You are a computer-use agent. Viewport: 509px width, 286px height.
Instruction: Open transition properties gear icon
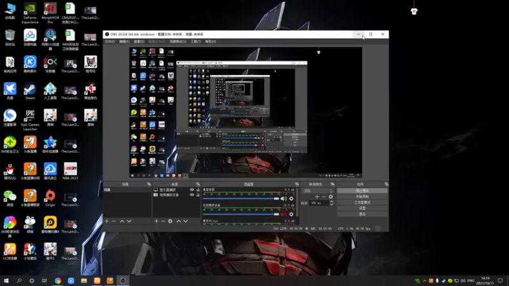tap(330, 197)
